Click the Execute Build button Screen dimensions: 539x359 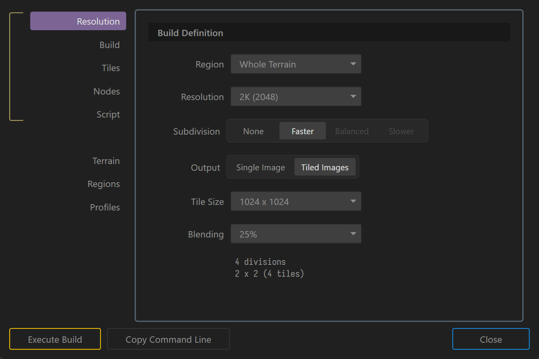tap(55, 339)
